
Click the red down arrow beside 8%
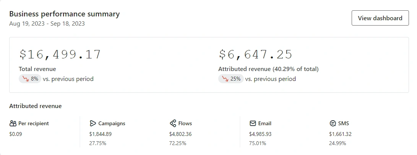[26, 79]
